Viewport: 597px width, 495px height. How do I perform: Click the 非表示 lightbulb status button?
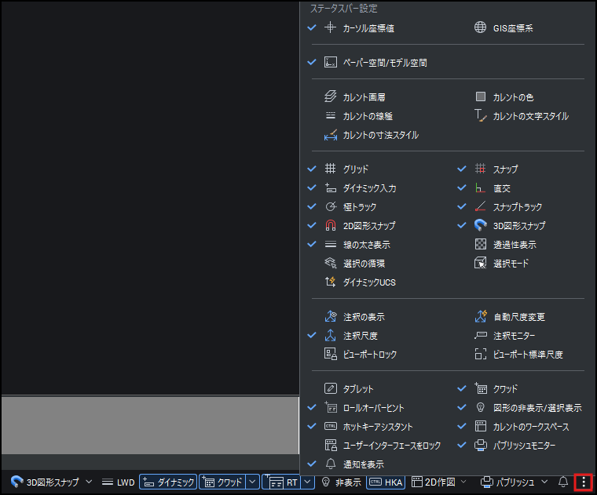(340, 482)
